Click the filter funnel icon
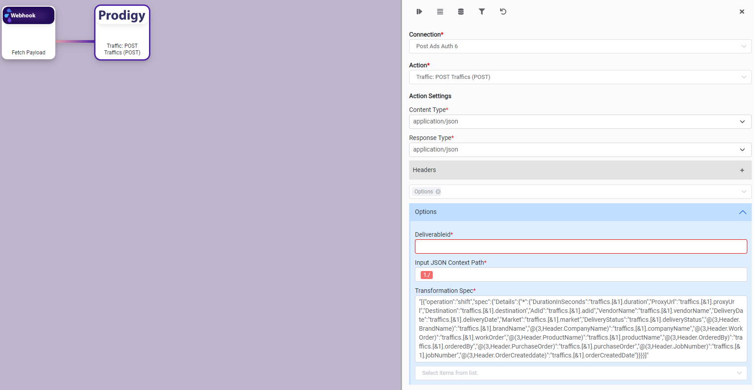The image size is (754, 390). [482, 12]
